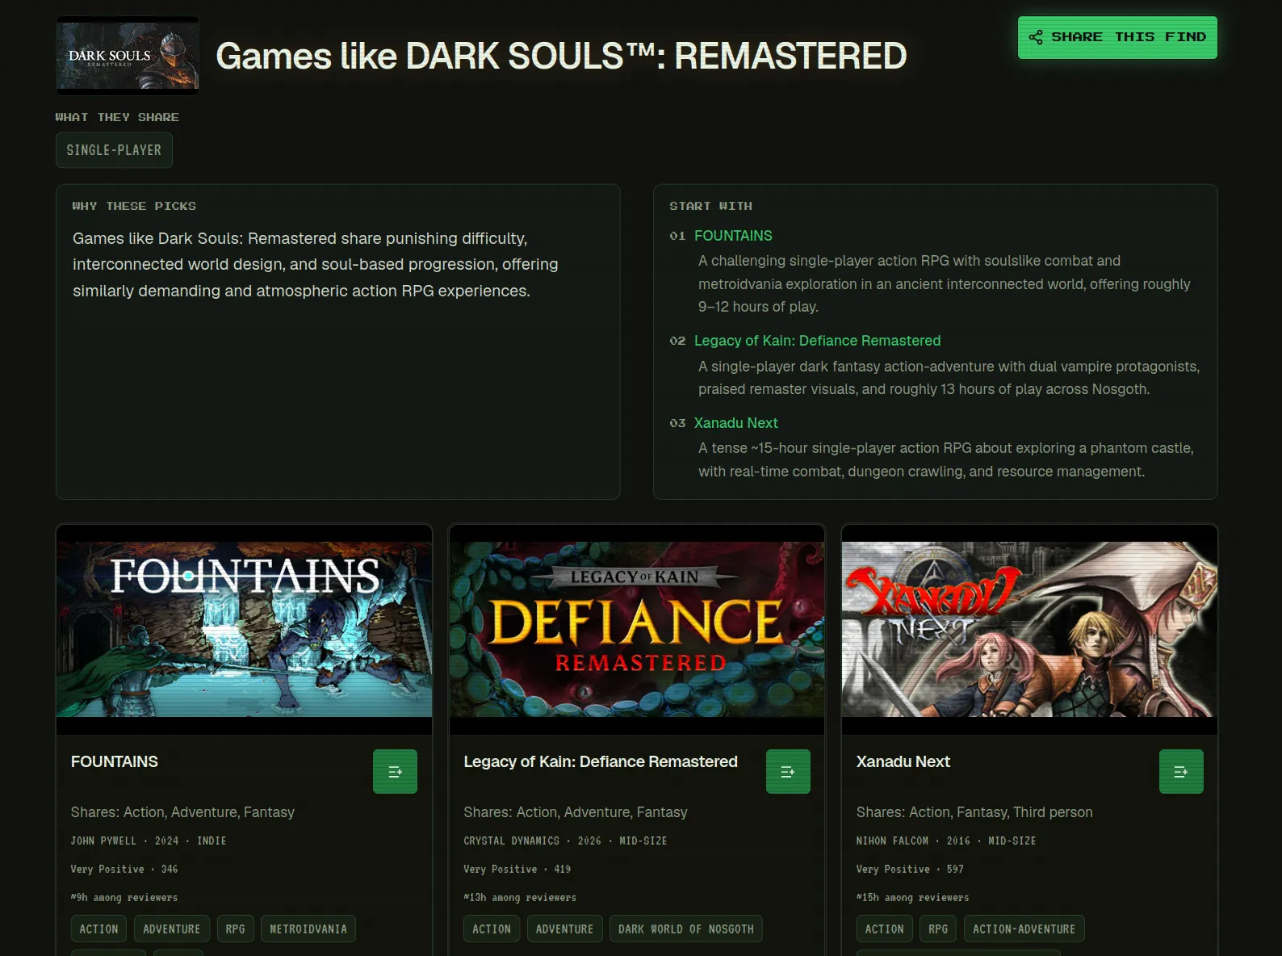Click the JOHN PYWELL · 2024 · INDIE line
Image resolution: width=1282 pixels, height=956 pixels.
[x=149, y=841]
